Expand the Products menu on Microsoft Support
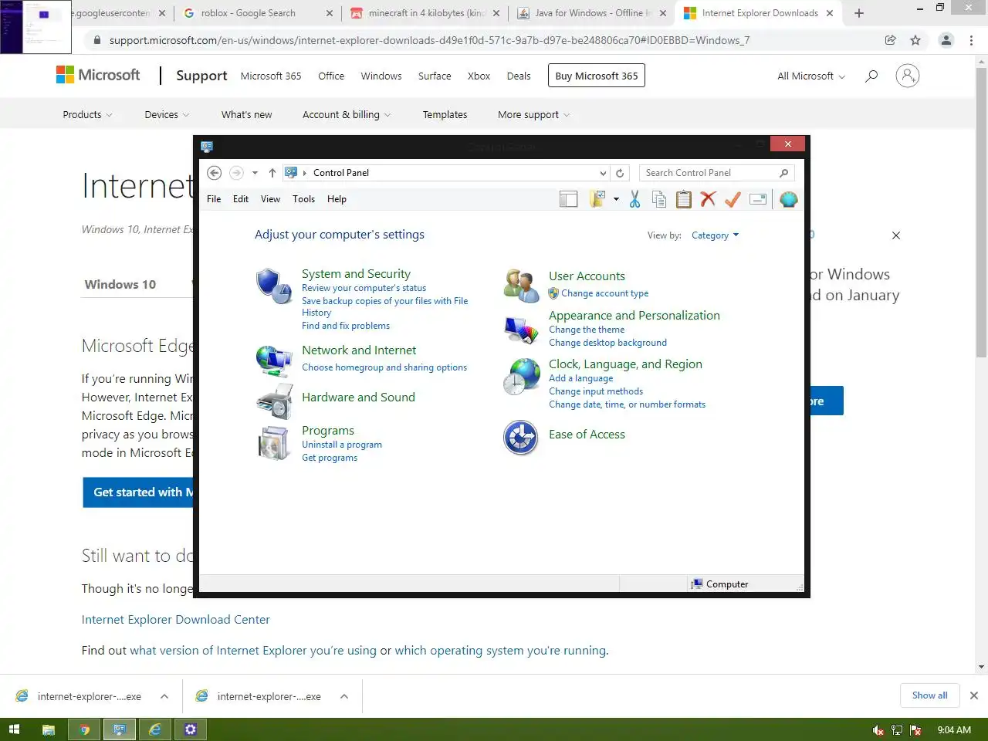The width and height of the screenshot is (988, 741). [87, 115]
